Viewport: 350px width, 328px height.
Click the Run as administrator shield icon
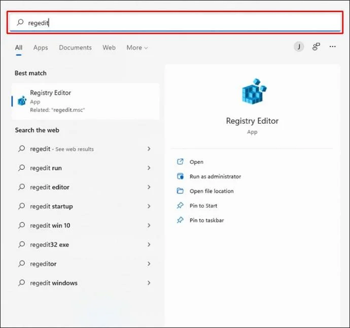[180, 176]
